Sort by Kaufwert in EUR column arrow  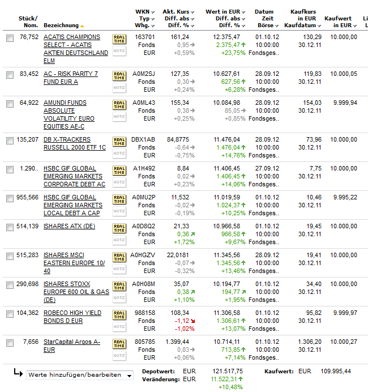(355, 25)
